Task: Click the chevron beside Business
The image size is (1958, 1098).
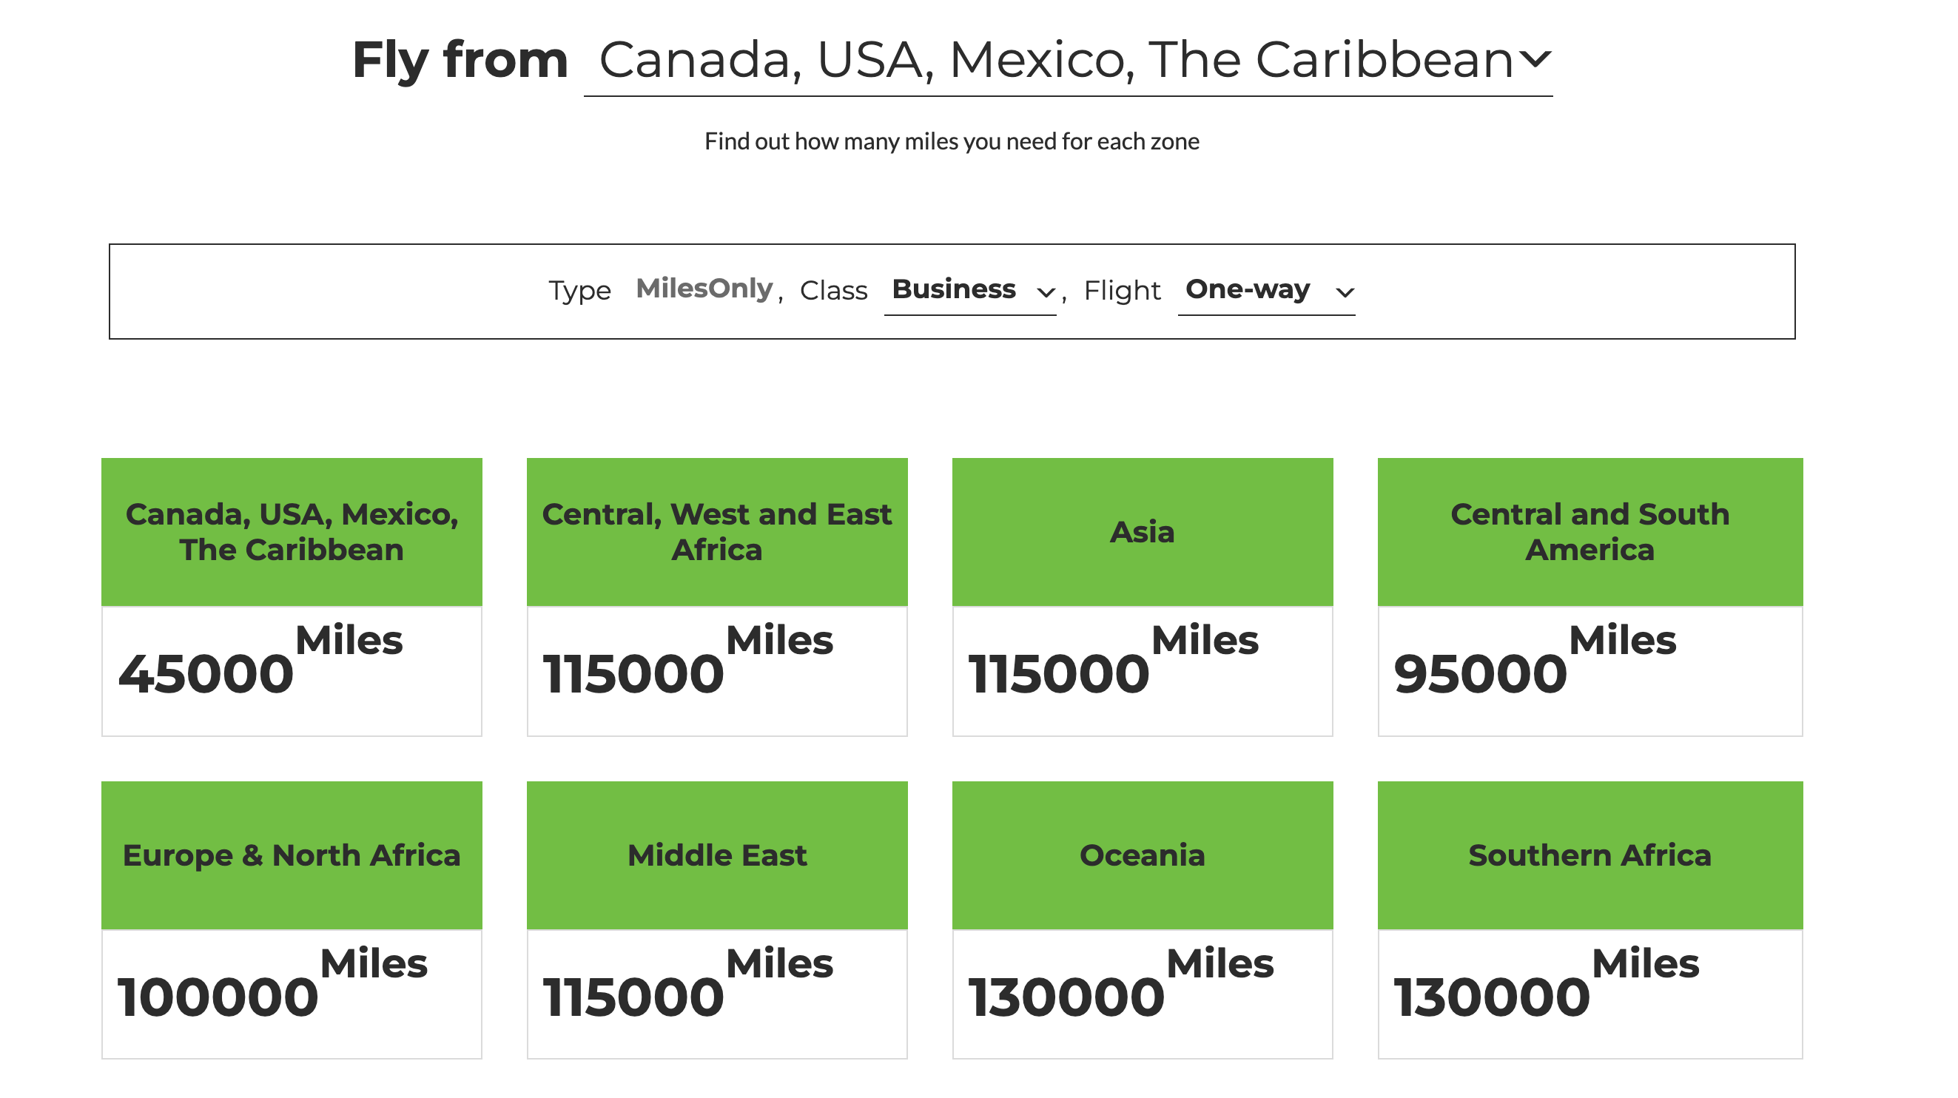Action: (x=1046, y=292)
